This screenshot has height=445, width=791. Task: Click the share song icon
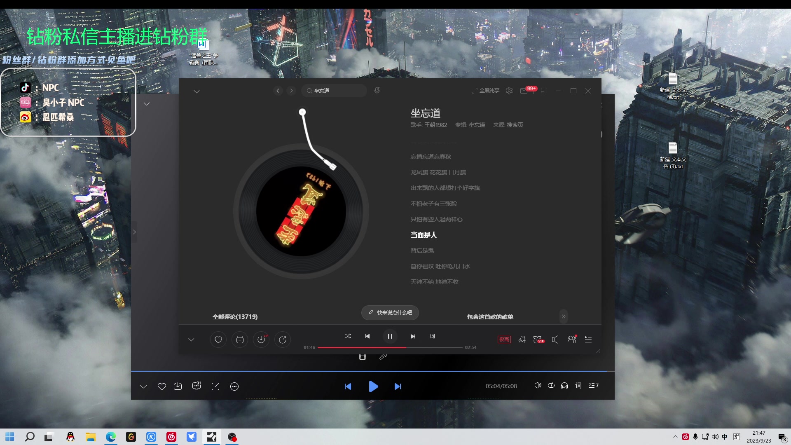coord(283,340)
